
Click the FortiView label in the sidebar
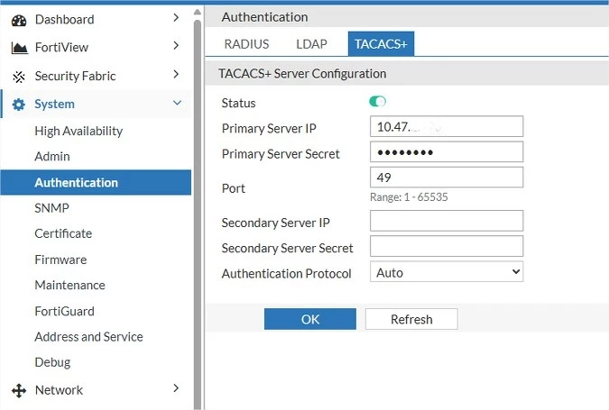click(61, 48)
